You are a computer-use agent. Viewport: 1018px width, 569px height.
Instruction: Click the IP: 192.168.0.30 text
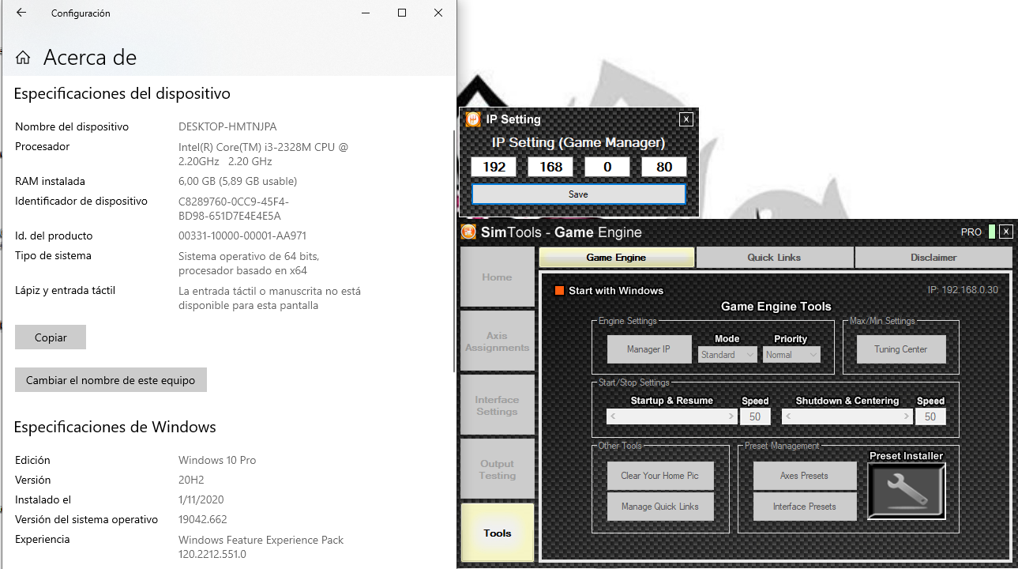coord(963,290)
